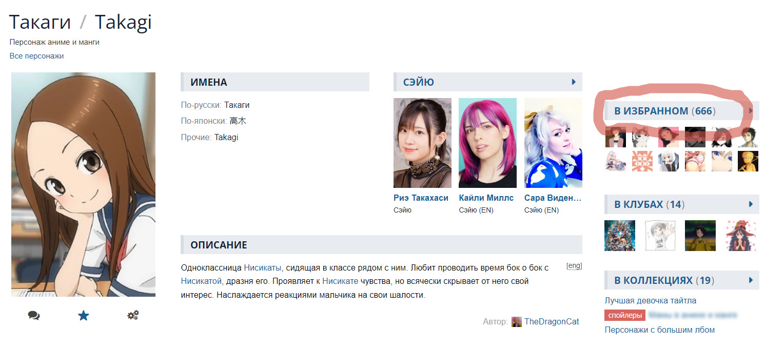
Task: Switch description to English via [eng]
Action: pos(574,266)
